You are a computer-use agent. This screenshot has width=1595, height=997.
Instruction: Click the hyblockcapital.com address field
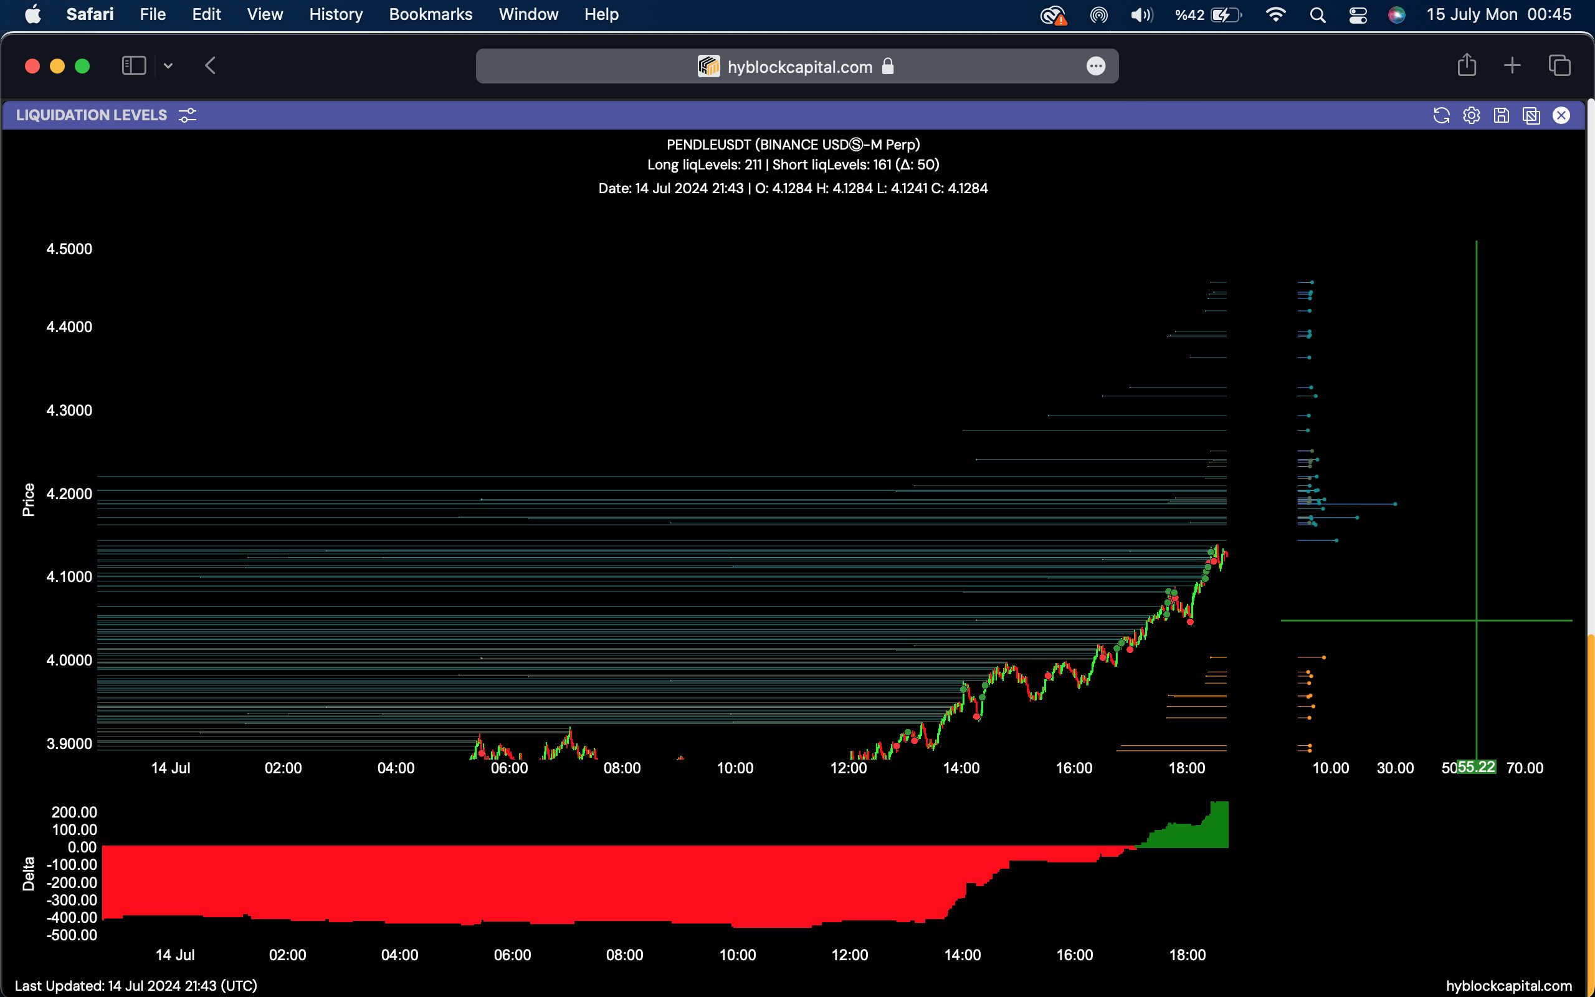799,67
